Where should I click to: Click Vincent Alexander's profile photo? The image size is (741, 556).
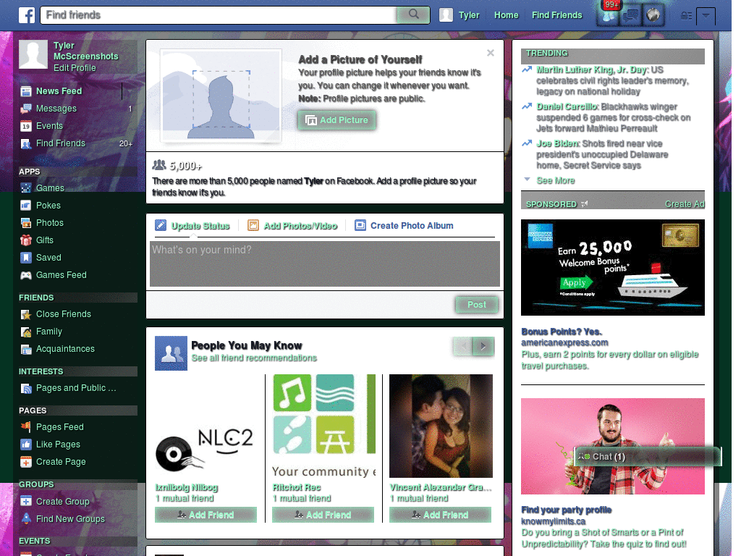(441, 426)
